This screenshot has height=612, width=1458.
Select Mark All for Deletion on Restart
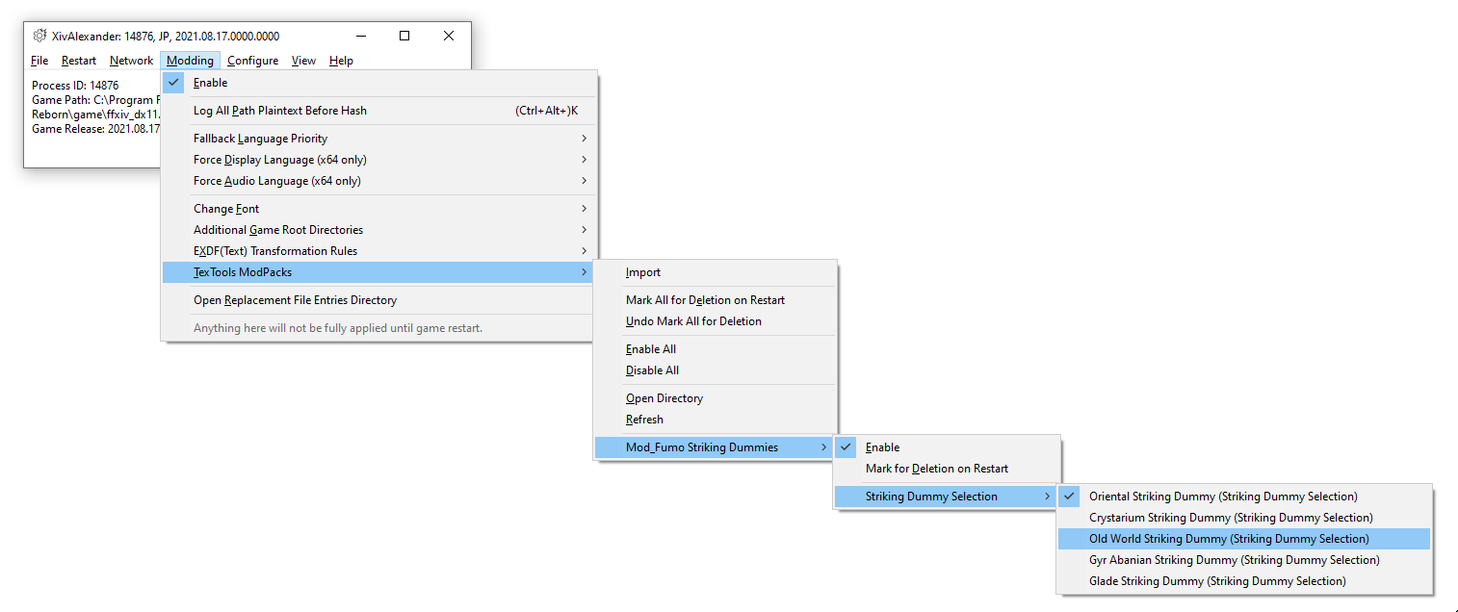click(x=705, y=300)
